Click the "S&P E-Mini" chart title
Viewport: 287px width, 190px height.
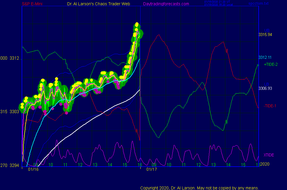click(x=32, y=4)
